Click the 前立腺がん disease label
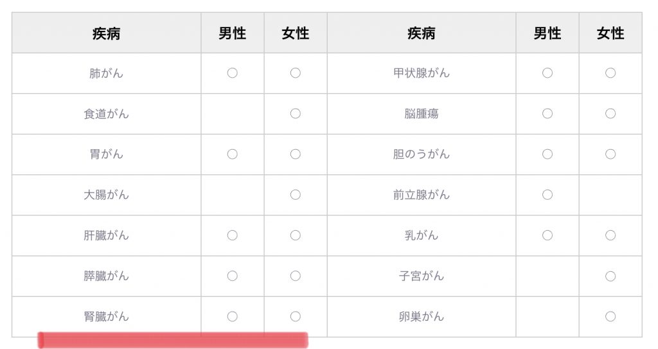 [422, 195]
